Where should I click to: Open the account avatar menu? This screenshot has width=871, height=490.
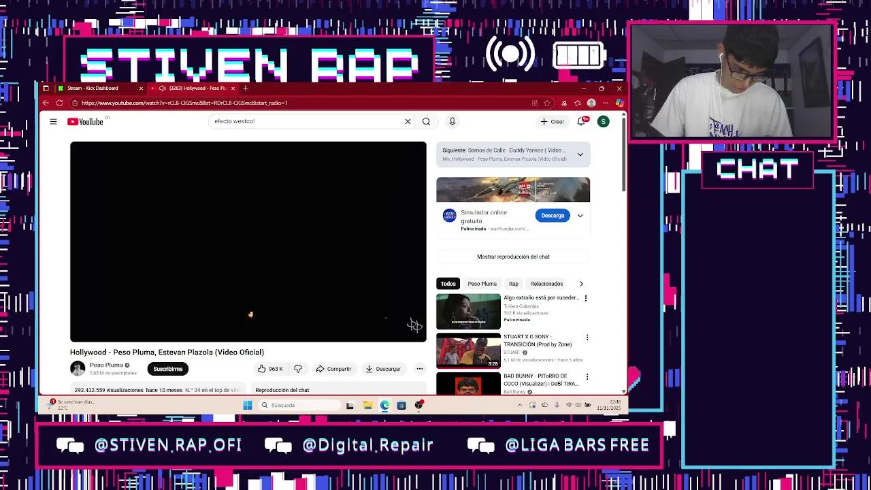(603, 121)
